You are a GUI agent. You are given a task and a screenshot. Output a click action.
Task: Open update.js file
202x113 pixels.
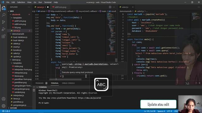pos(17,56)
